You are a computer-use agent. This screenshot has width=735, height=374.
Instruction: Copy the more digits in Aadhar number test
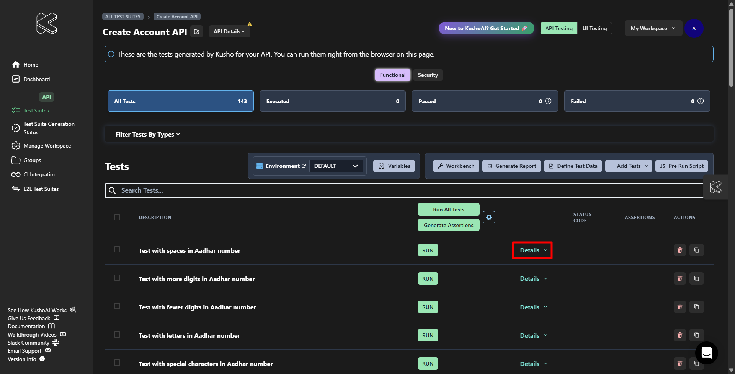696,279
